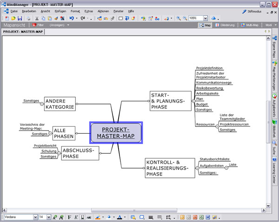Open the Einfügen menu
The height and width of the screenshot is (222, 279).
click(x=60, y=11)
